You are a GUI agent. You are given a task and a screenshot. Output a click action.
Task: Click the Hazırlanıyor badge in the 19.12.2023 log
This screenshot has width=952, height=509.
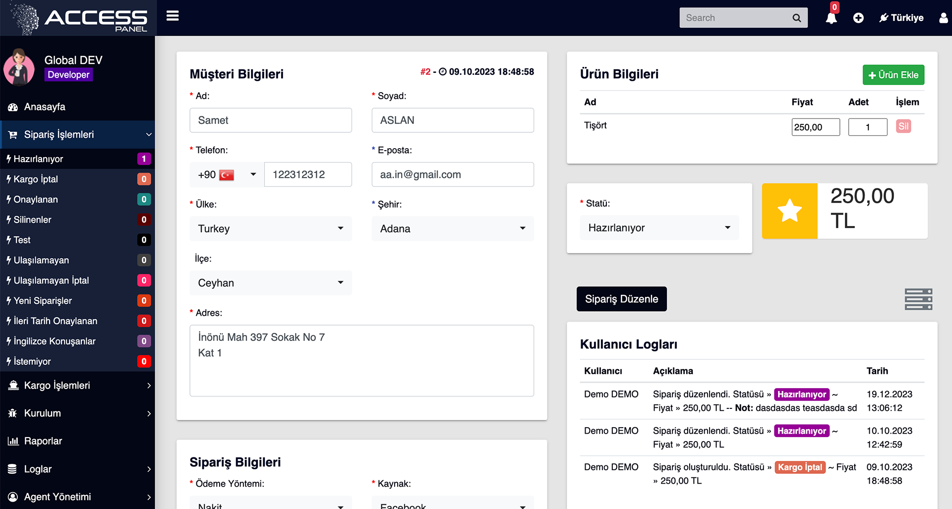click(801, 395)
